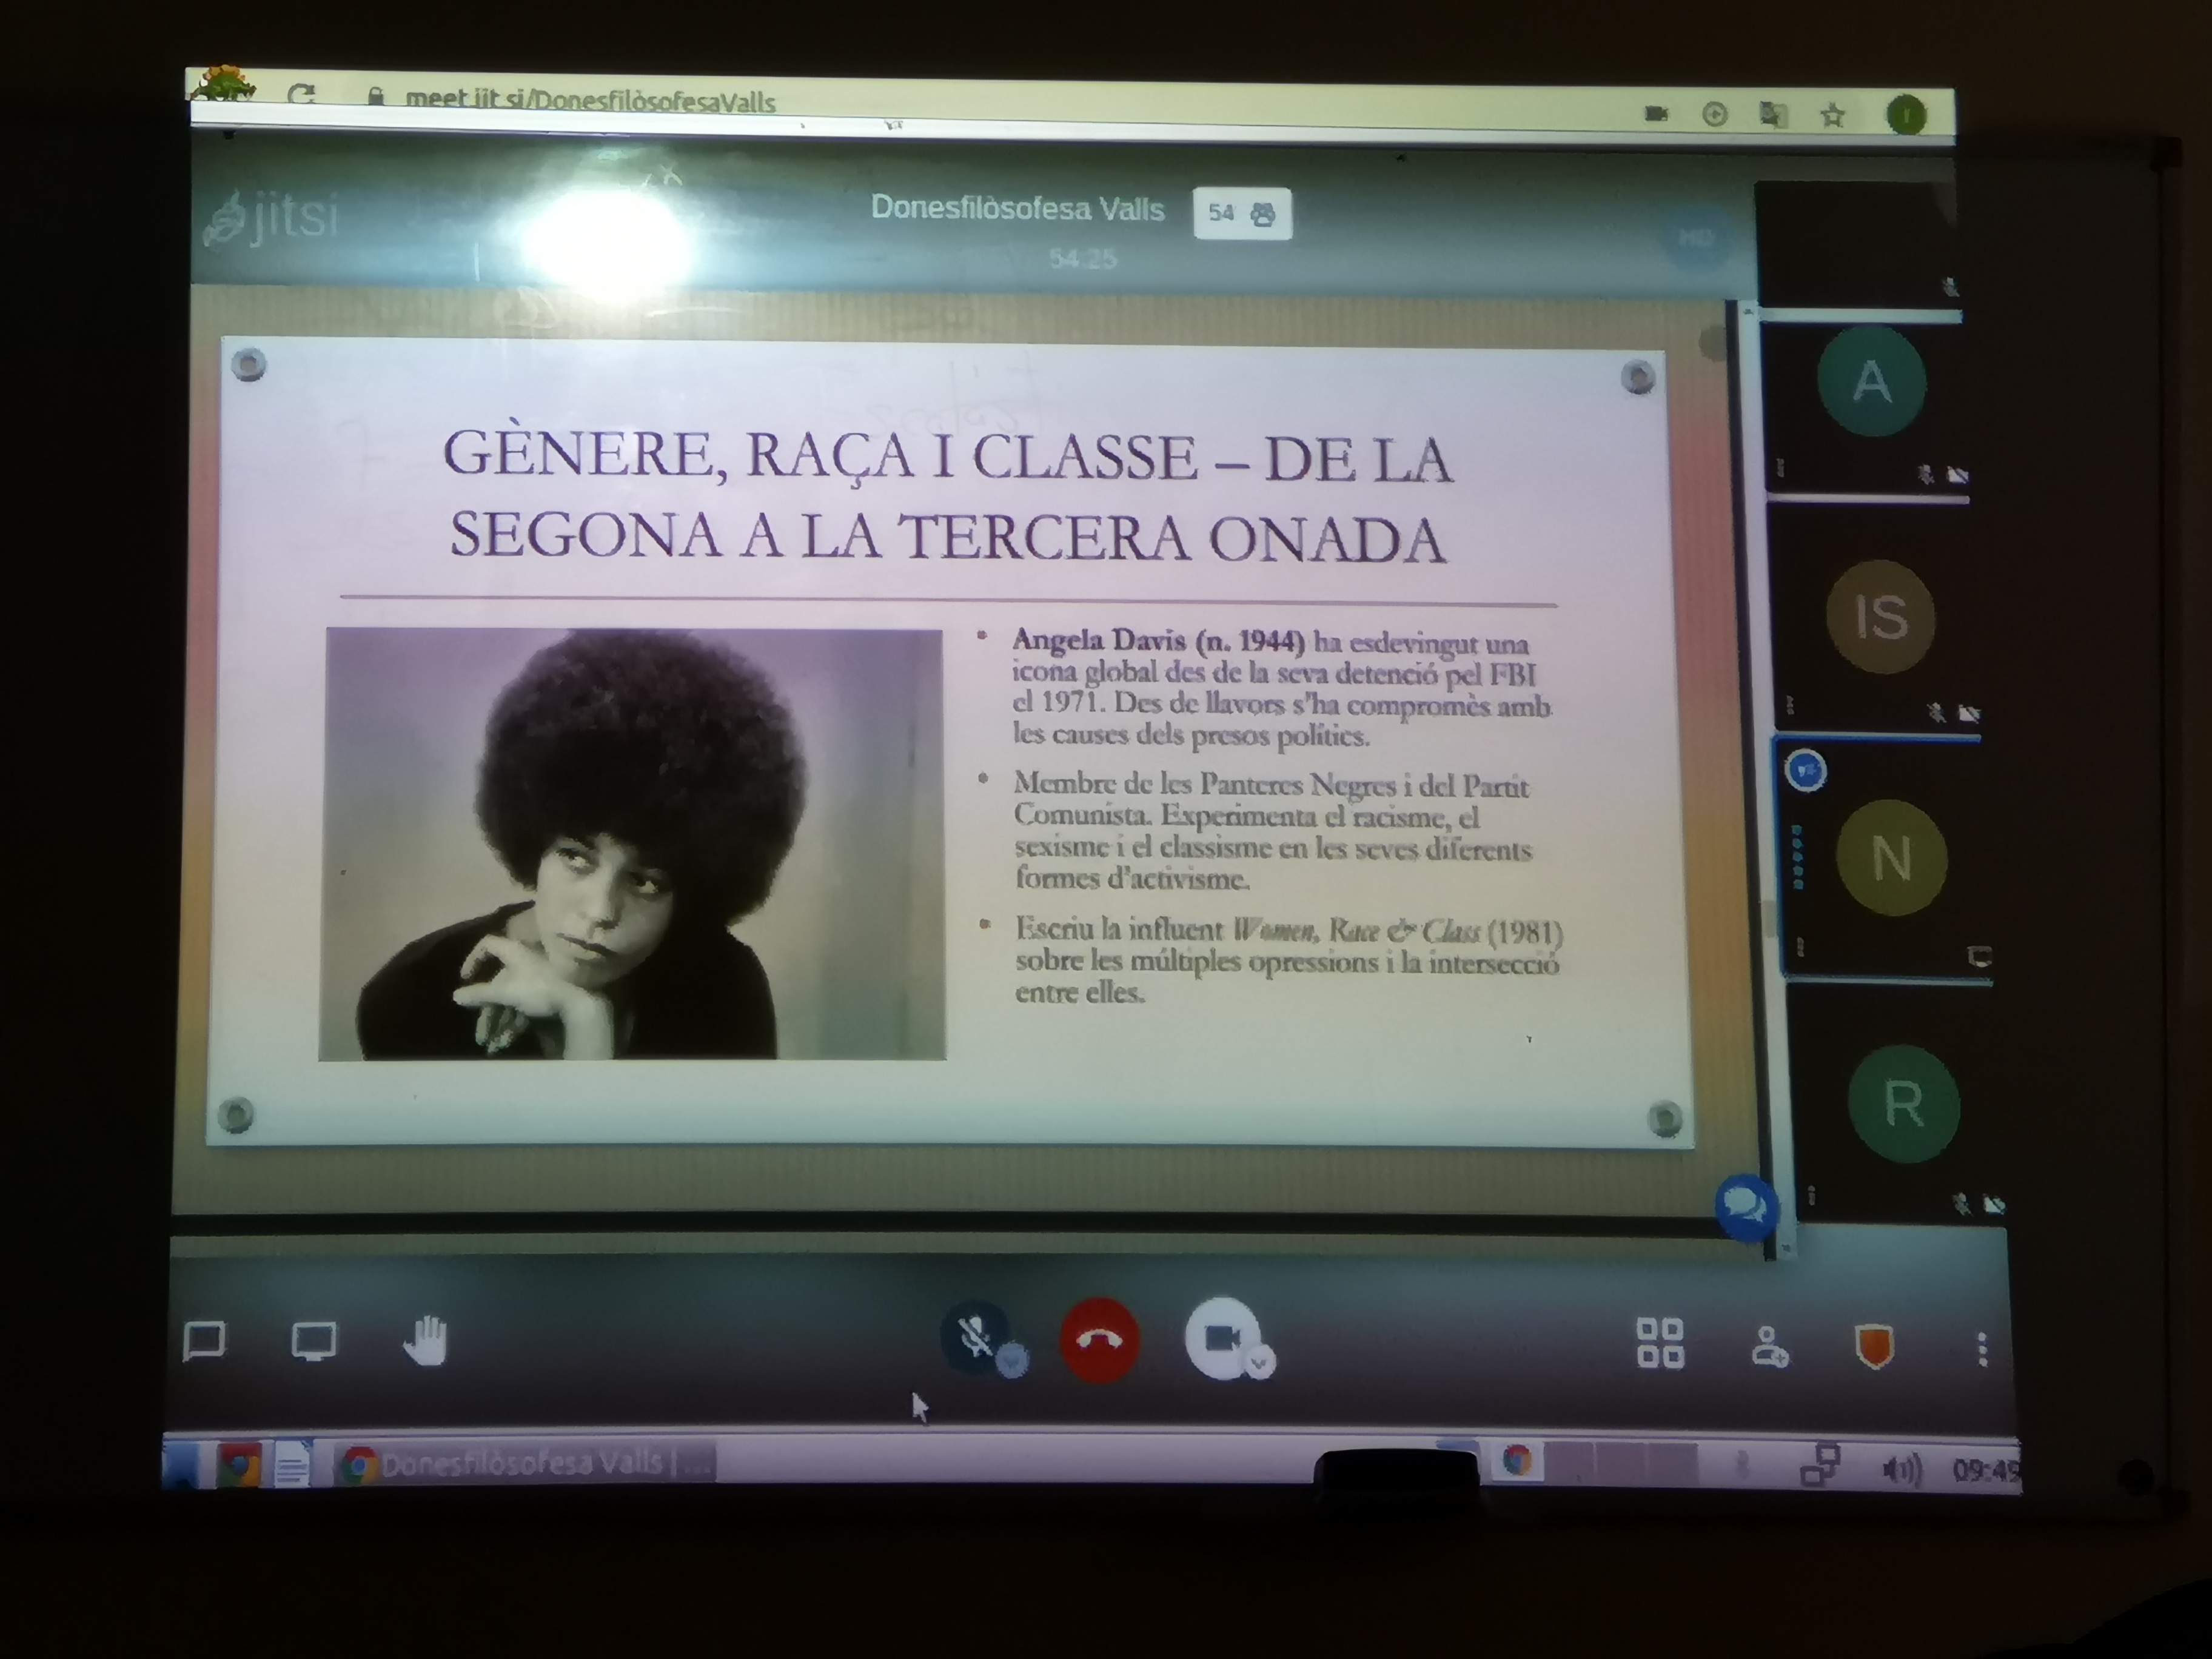Open the 54 participants count badge
Screen dimensions: 2212x1659
(x=1242, y=213)
